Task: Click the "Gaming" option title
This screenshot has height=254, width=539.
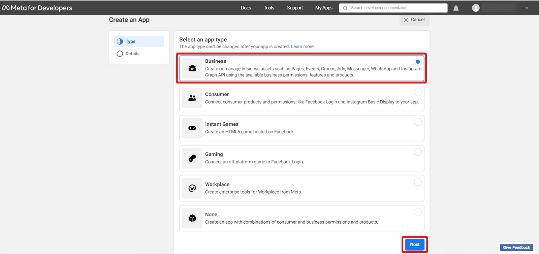Action: (214, 154)
